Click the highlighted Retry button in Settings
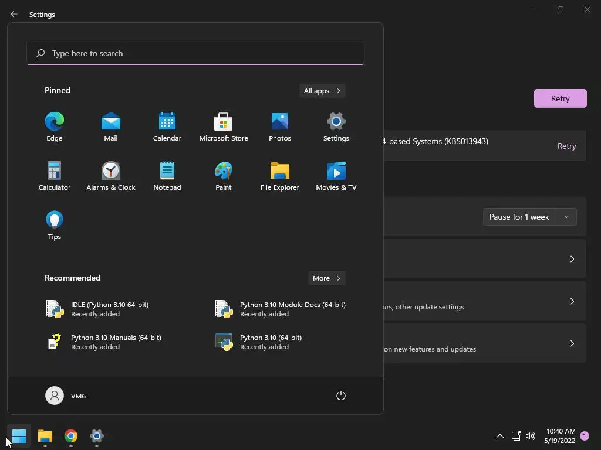 [x=560, y=98]
